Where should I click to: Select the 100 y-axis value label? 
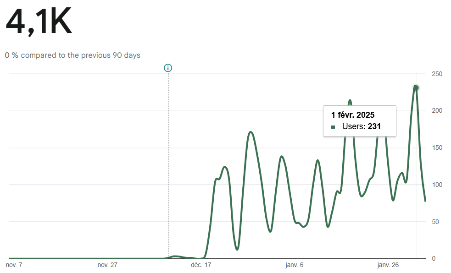pyautogui.click(x=436, y=185)
